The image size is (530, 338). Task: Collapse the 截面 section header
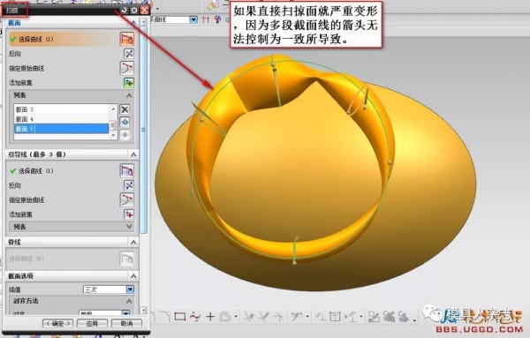[133, 23]
